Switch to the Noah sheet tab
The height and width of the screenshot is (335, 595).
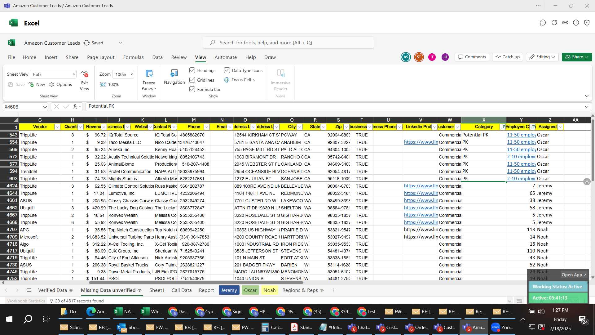pyautogui.click(x=270, y=290)
